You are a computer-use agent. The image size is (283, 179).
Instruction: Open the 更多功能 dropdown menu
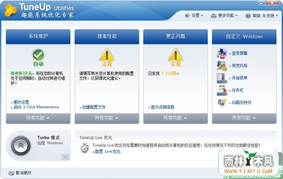pos(224,16)
